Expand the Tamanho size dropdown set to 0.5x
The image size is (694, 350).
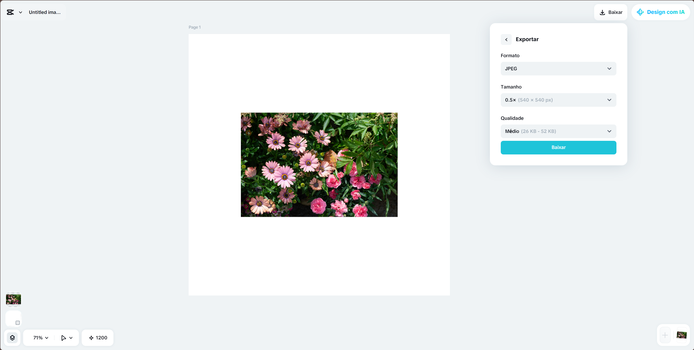tap(558, 100)
